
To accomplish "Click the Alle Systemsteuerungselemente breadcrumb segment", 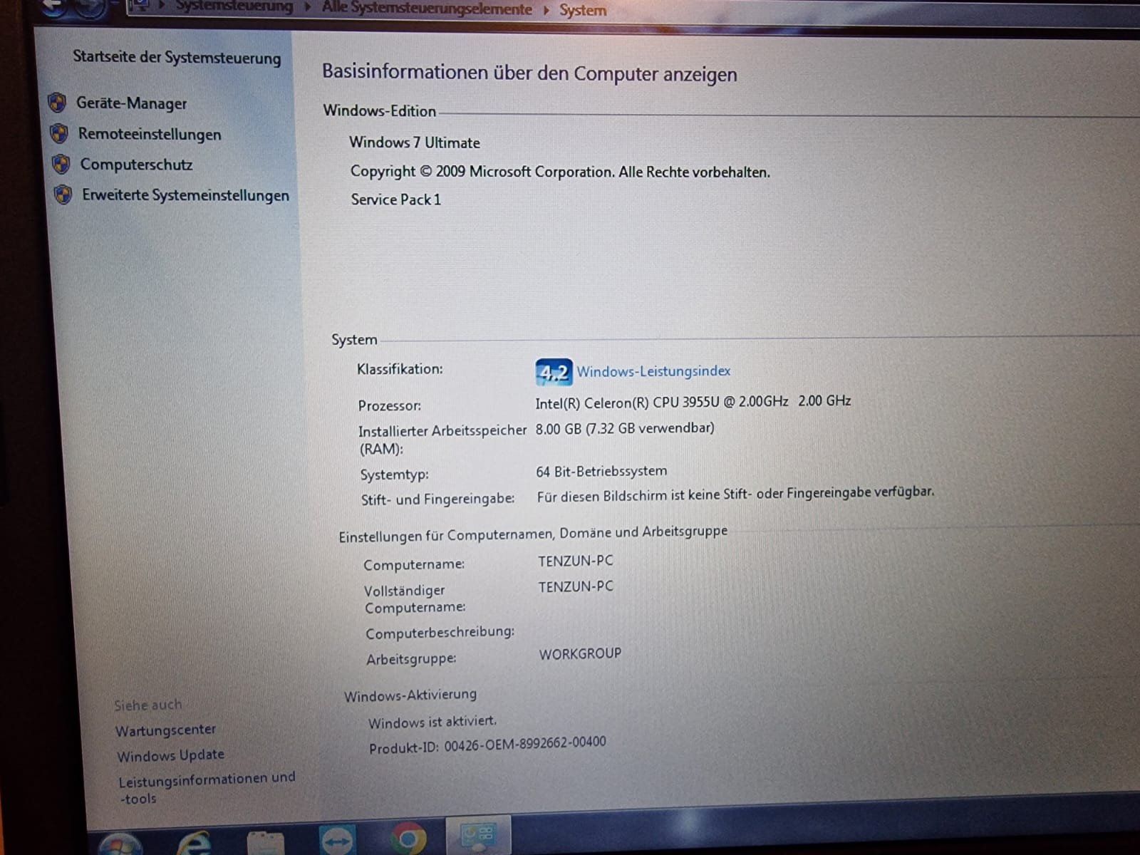I will click(427, 9).
